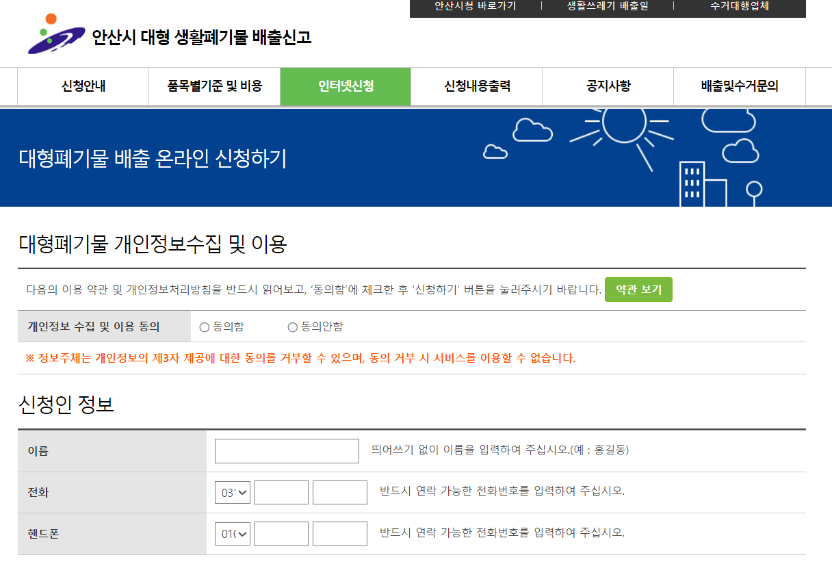The height and width of the screenshot is (577, 832).
Task: Switch to the 신청안내 tab
Action: pos(82,86)
